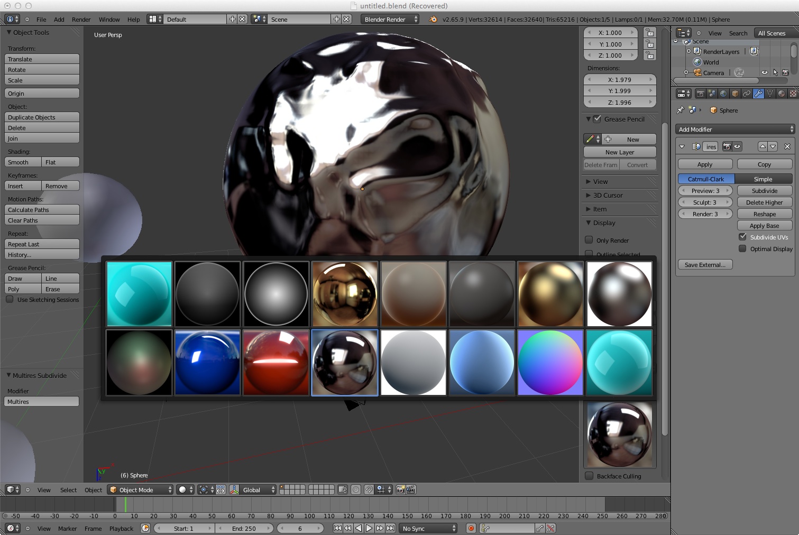Open the Add Modifier dropdown
799x535 pixels.
(735, 130)
